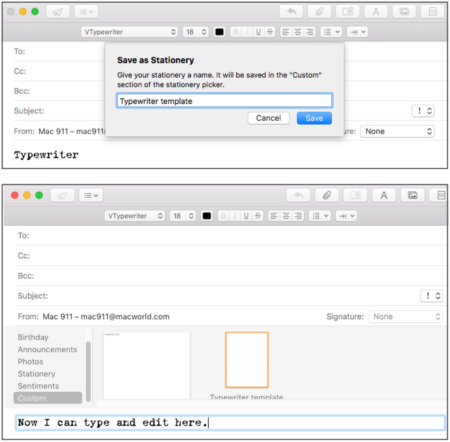
Task: Toggle Underline formatting in top window
Action: tap(258, 32)
